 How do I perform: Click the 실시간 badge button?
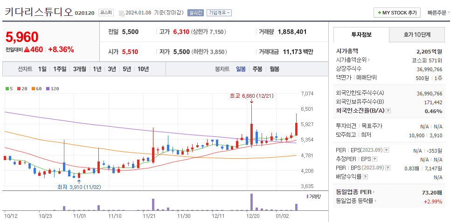[195, 13]
